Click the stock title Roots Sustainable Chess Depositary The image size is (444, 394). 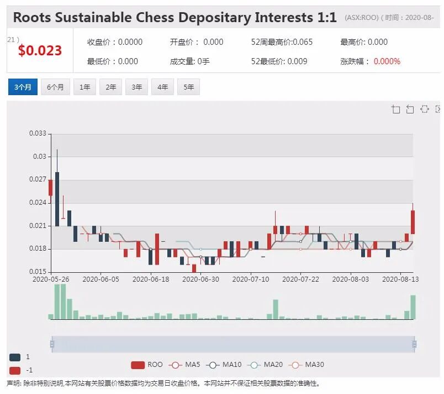175,17
